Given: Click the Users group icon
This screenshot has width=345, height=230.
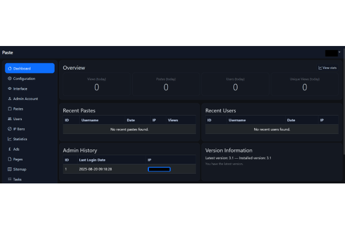Looking at the screenshot, I should point(9,119).
